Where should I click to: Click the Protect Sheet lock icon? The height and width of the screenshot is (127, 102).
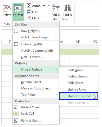pos(16,107)
